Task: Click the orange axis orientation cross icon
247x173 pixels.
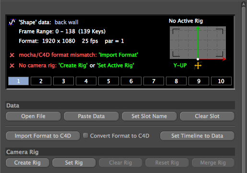Action: click(x=198, y=66)
